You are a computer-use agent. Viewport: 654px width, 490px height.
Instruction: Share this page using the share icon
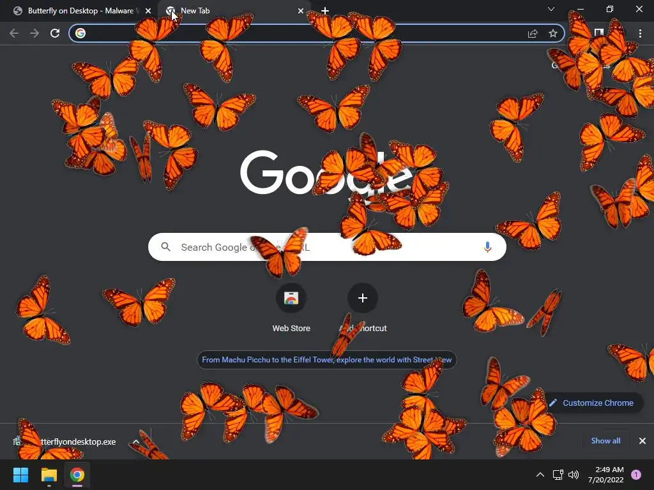point(533,33)
